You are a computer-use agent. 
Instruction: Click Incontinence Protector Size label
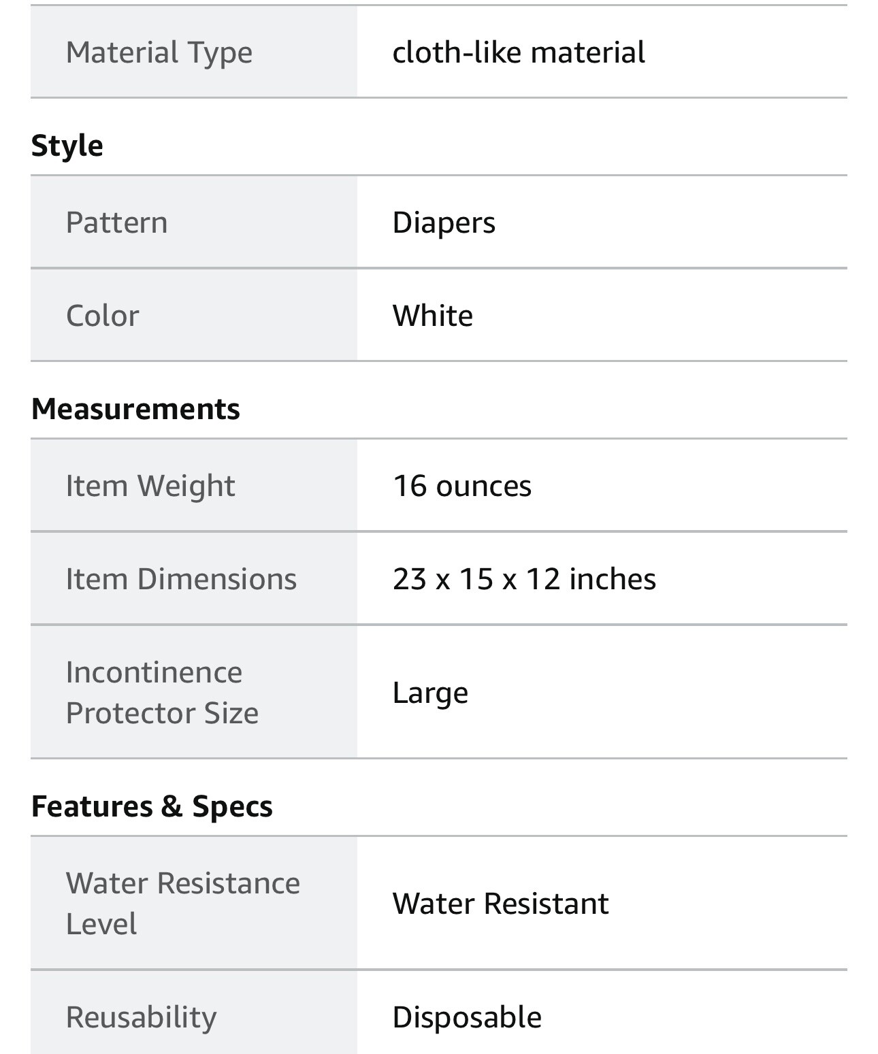coord(162,692)
